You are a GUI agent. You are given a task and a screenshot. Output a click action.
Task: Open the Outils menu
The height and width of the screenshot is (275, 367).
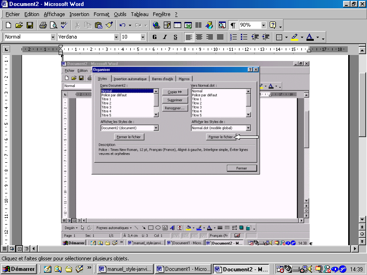[x=120, y=14]
